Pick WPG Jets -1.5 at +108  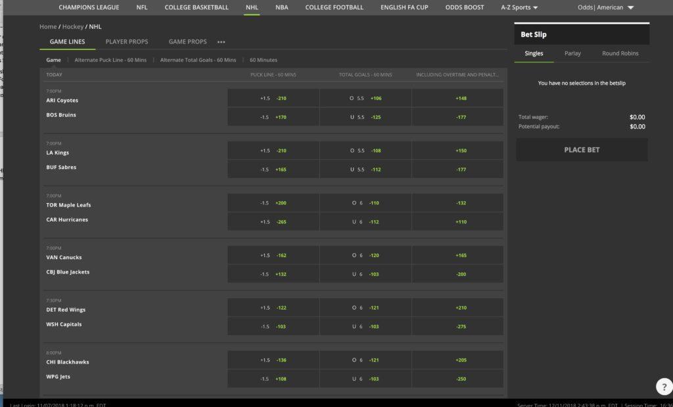pos(273,379)
